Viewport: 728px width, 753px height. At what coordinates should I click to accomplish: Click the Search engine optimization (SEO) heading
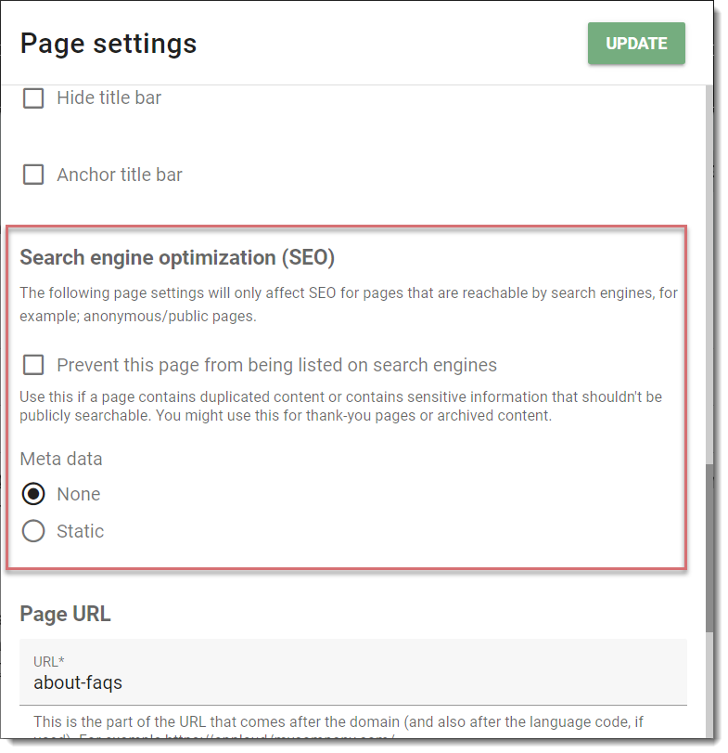(177, 258)
